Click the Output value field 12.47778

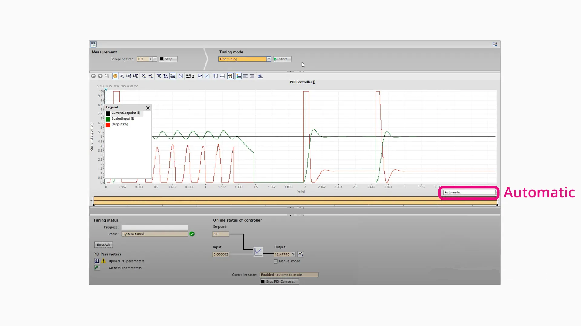[x=285, y=254]
